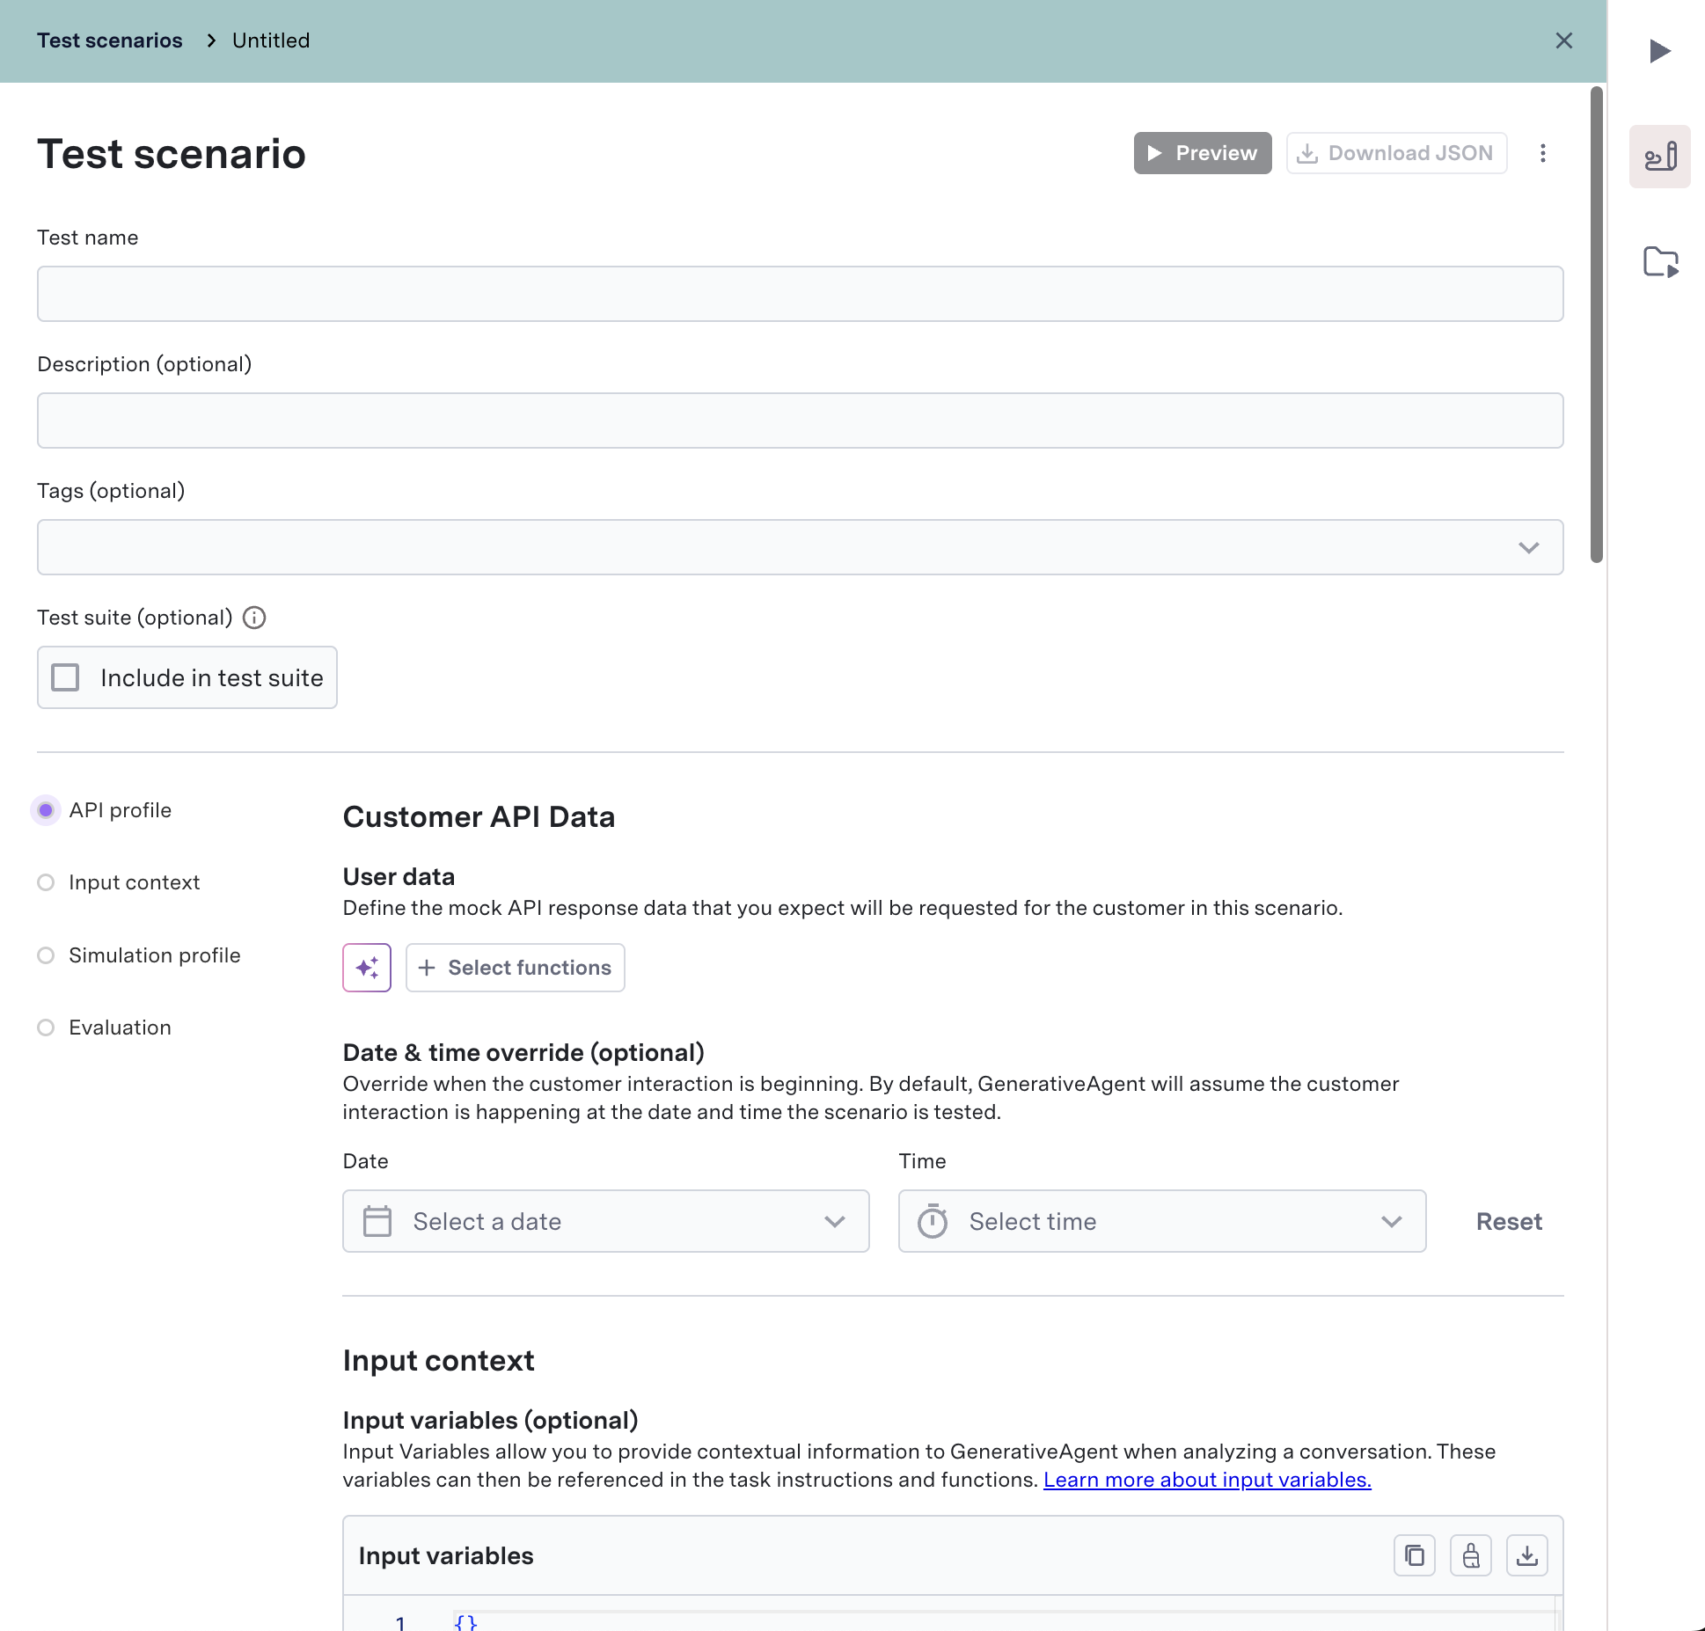Open the Learn more about input variables link
This screenshot has height=1631, width=1705.
(1207, 1480)
